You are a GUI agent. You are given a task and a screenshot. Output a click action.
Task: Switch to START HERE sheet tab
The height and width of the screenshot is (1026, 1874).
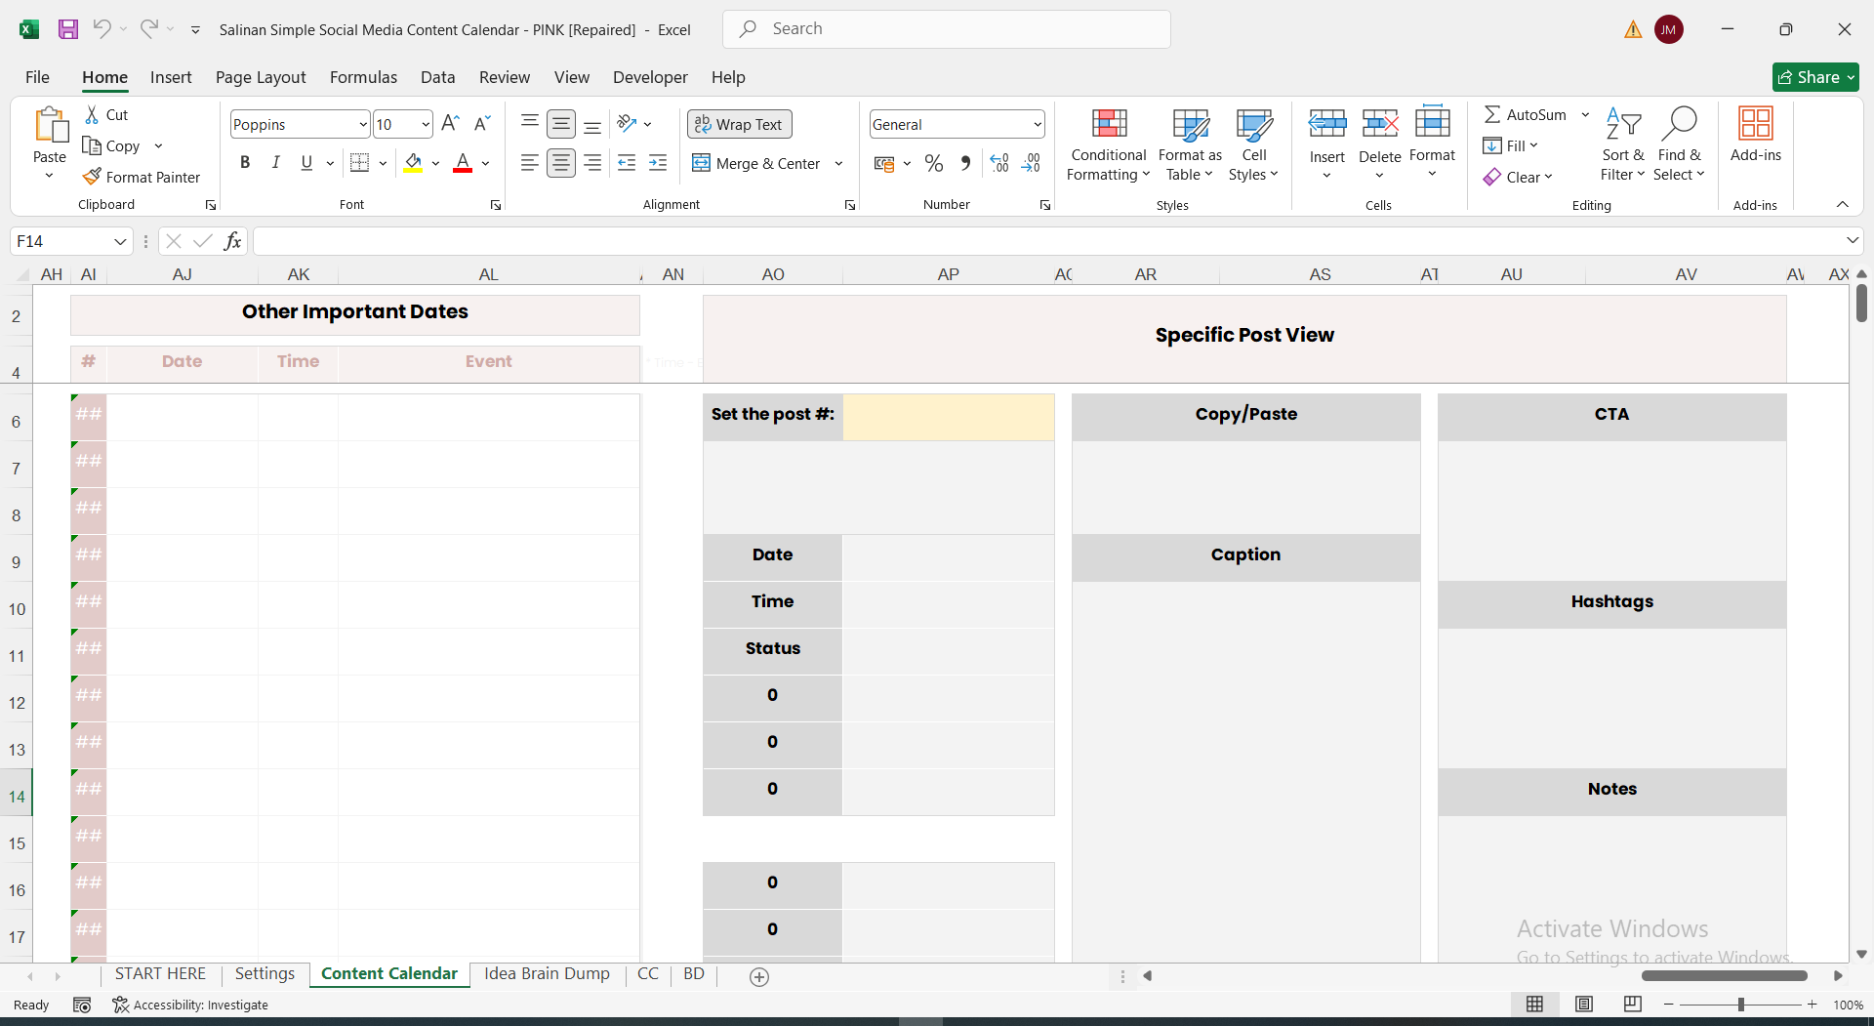pos(160,974)
